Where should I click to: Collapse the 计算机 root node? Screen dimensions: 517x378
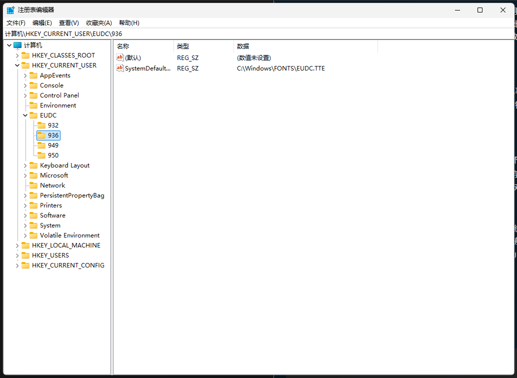click(9, 45)
